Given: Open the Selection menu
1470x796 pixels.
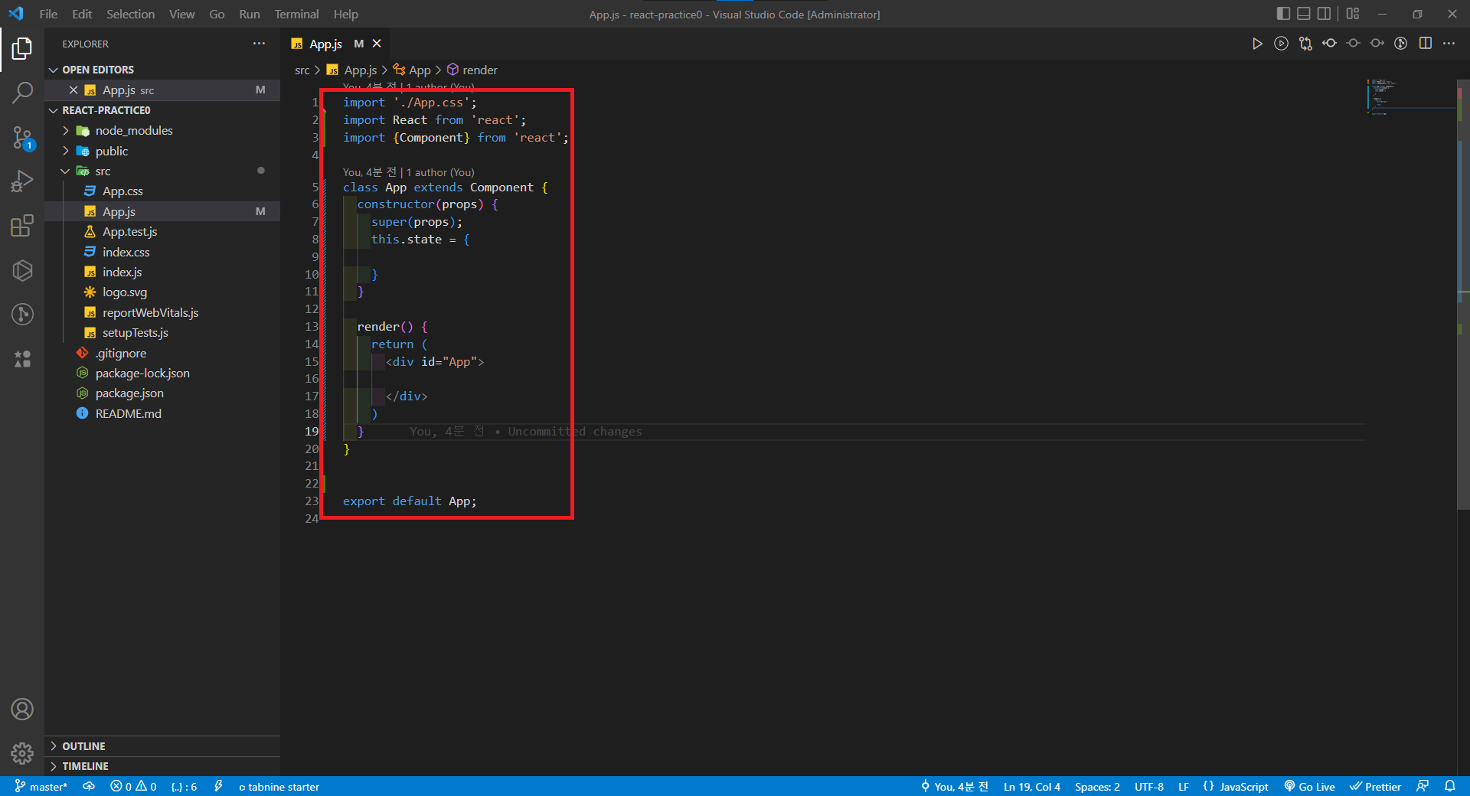Looking at the screenshot, I should pos(130,14).
